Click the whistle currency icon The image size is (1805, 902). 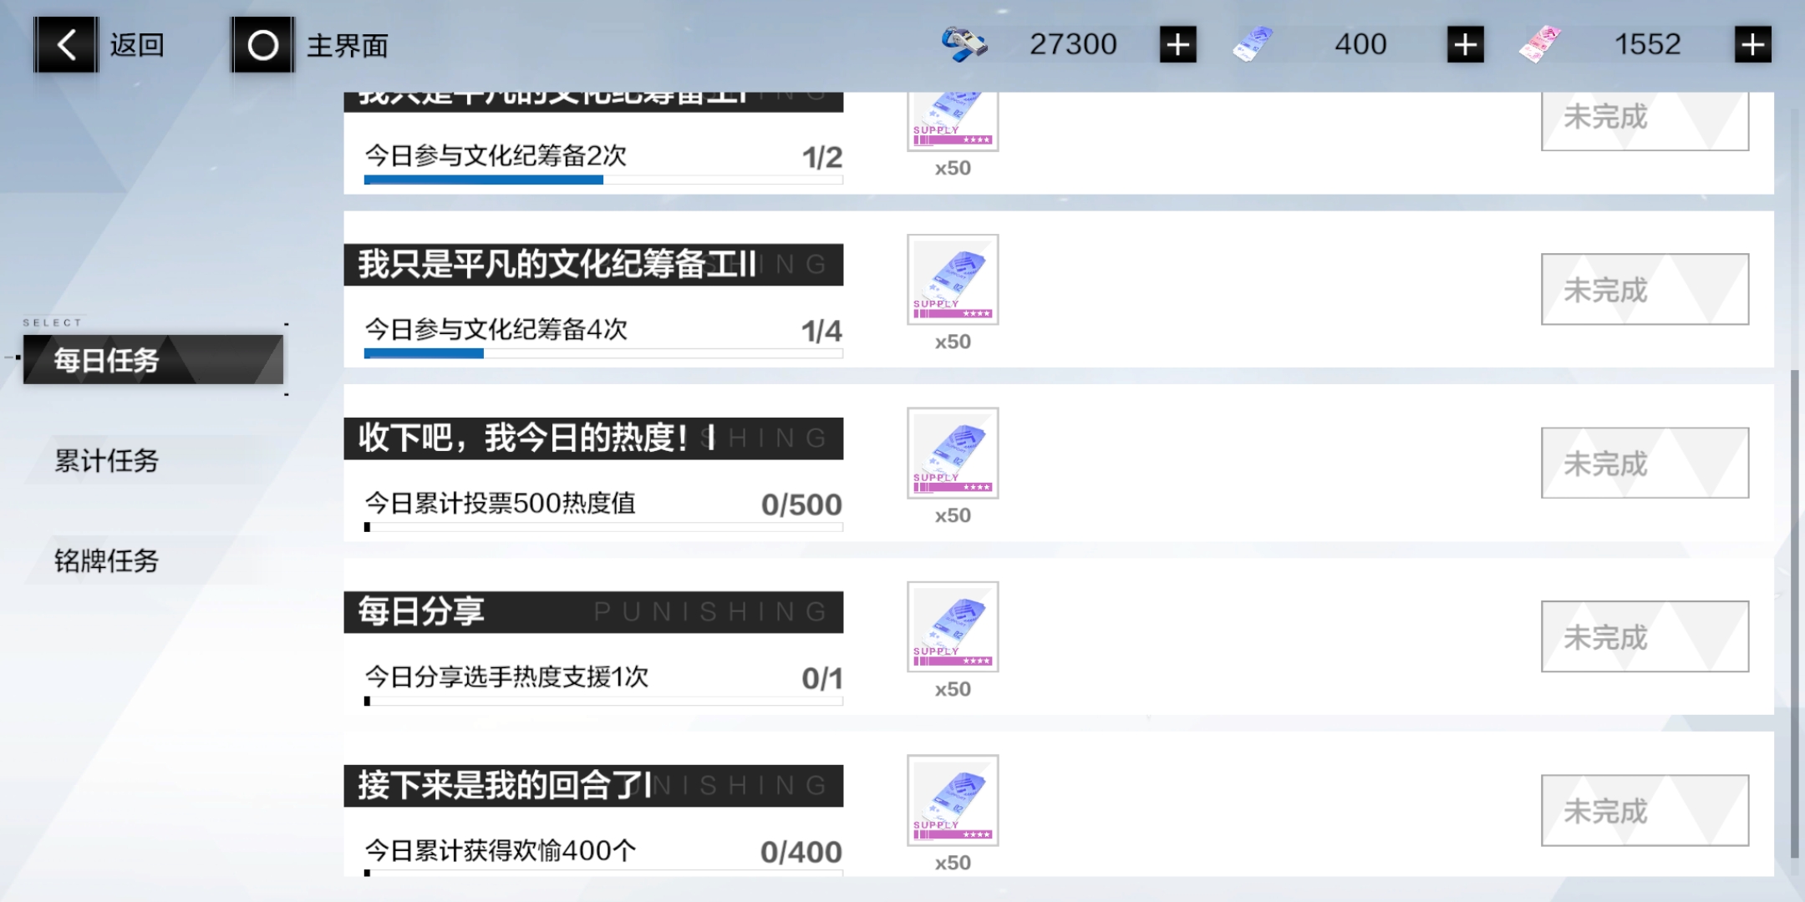point(964,44)
